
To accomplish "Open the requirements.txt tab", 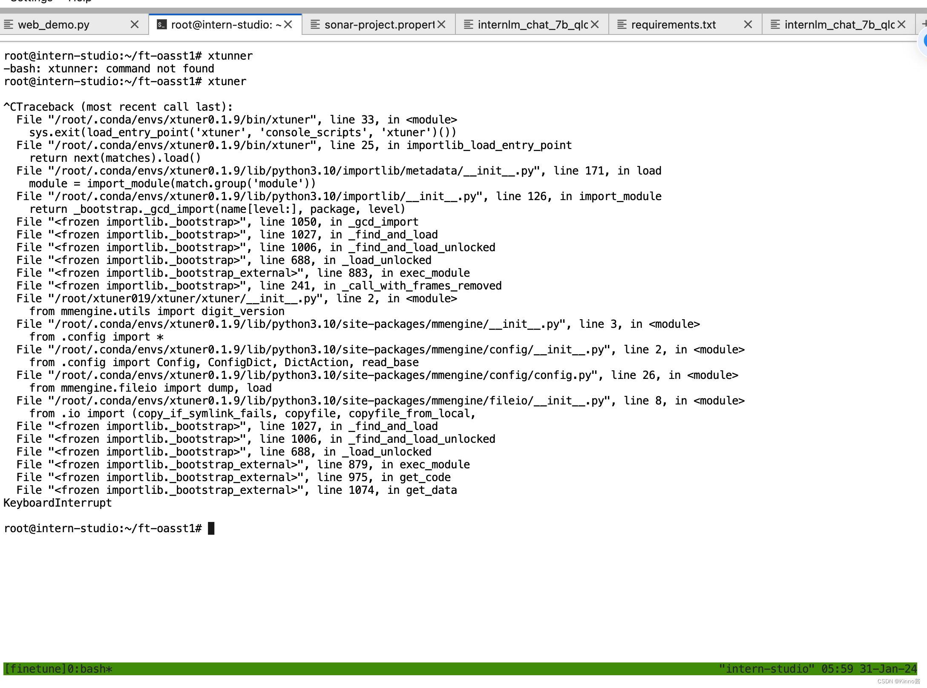I will point(673,25).
